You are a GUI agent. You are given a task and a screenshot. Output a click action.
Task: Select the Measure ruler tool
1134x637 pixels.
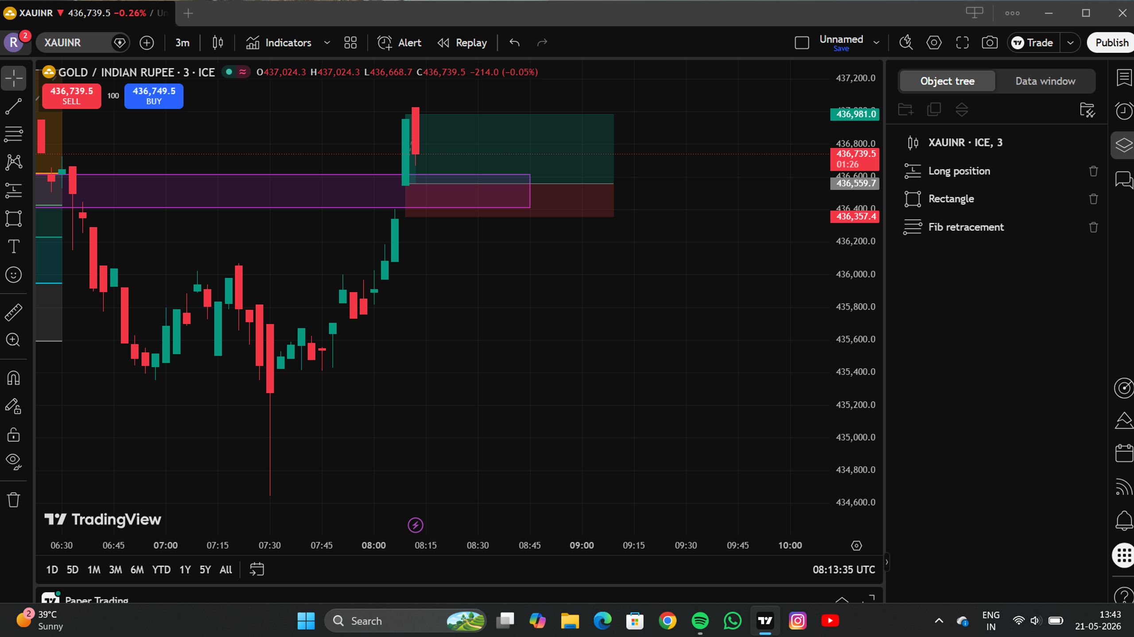[14, 312]
